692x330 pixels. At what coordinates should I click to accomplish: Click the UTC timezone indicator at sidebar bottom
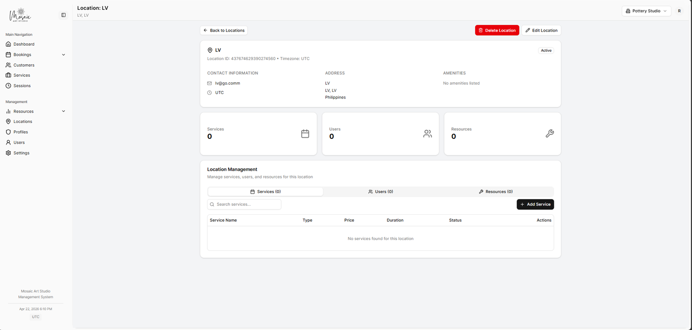coord(35,316)
